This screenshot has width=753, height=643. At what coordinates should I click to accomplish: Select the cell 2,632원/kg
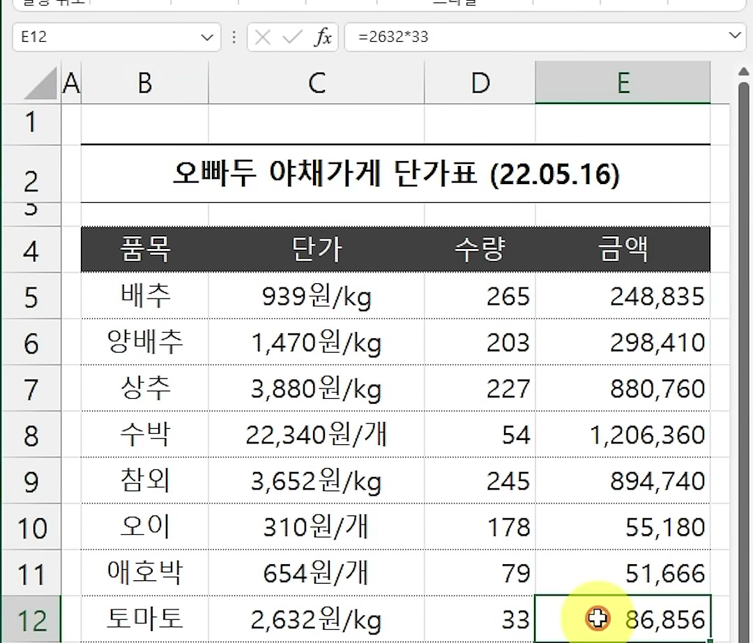(x=317, y=619)
